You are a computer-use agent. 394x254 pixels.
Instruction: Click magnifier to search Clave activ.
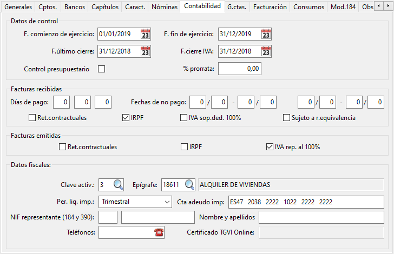point(118,185)
